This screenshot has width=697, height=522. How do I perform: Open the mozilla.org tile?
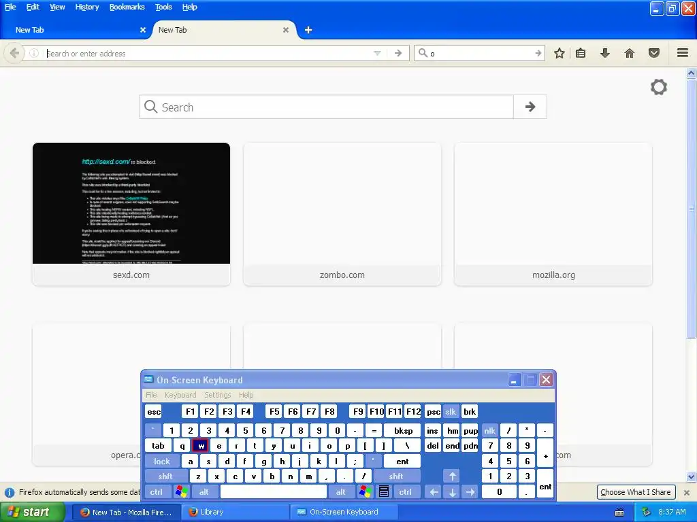(x=553, y=214)
